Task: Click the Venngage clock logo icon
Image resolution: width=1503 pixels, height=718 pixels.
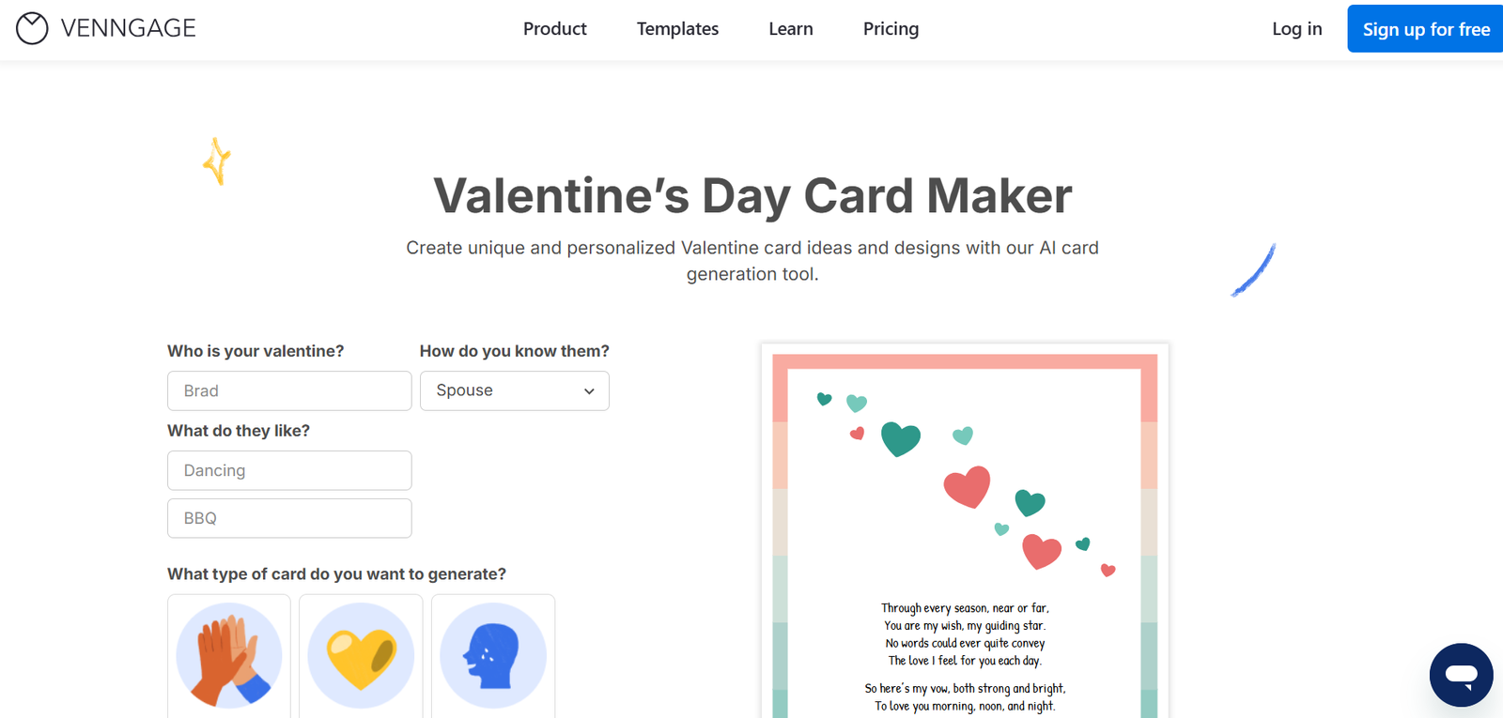Action: [32, 28]
